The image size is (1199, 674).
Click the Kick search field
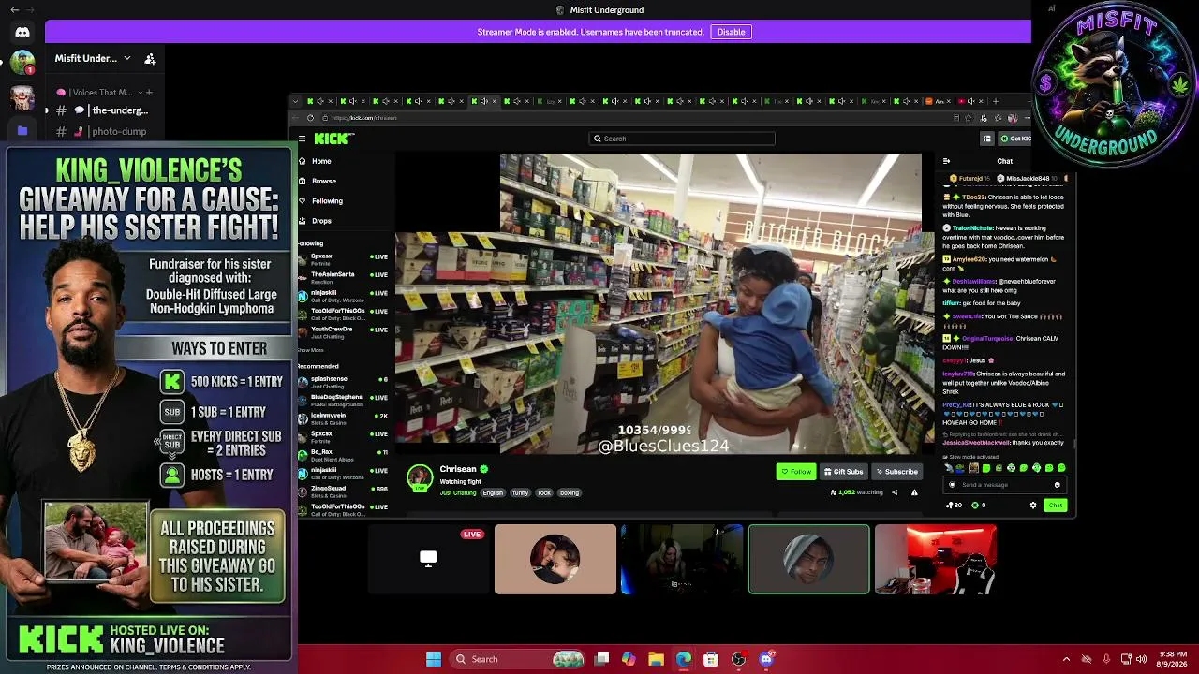tap(682, 139)
